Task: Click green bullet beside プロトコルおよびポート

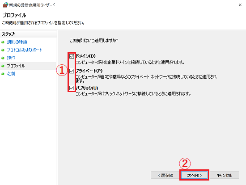Action: tap(3, 50)
